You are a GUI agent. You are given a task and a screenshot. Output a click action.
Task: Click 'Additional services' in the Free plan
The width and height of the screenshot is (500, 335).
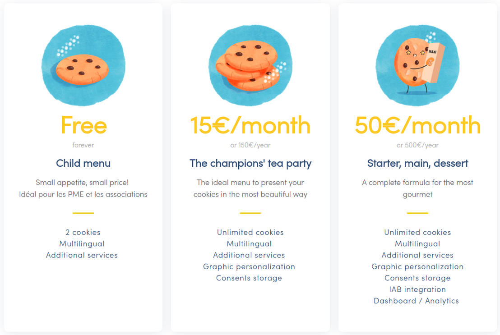tap(82, 255)
